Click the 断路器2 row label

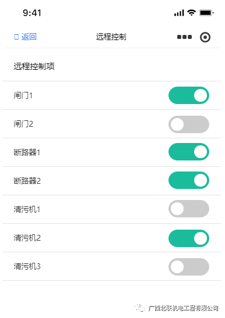(x=27, y=181)
